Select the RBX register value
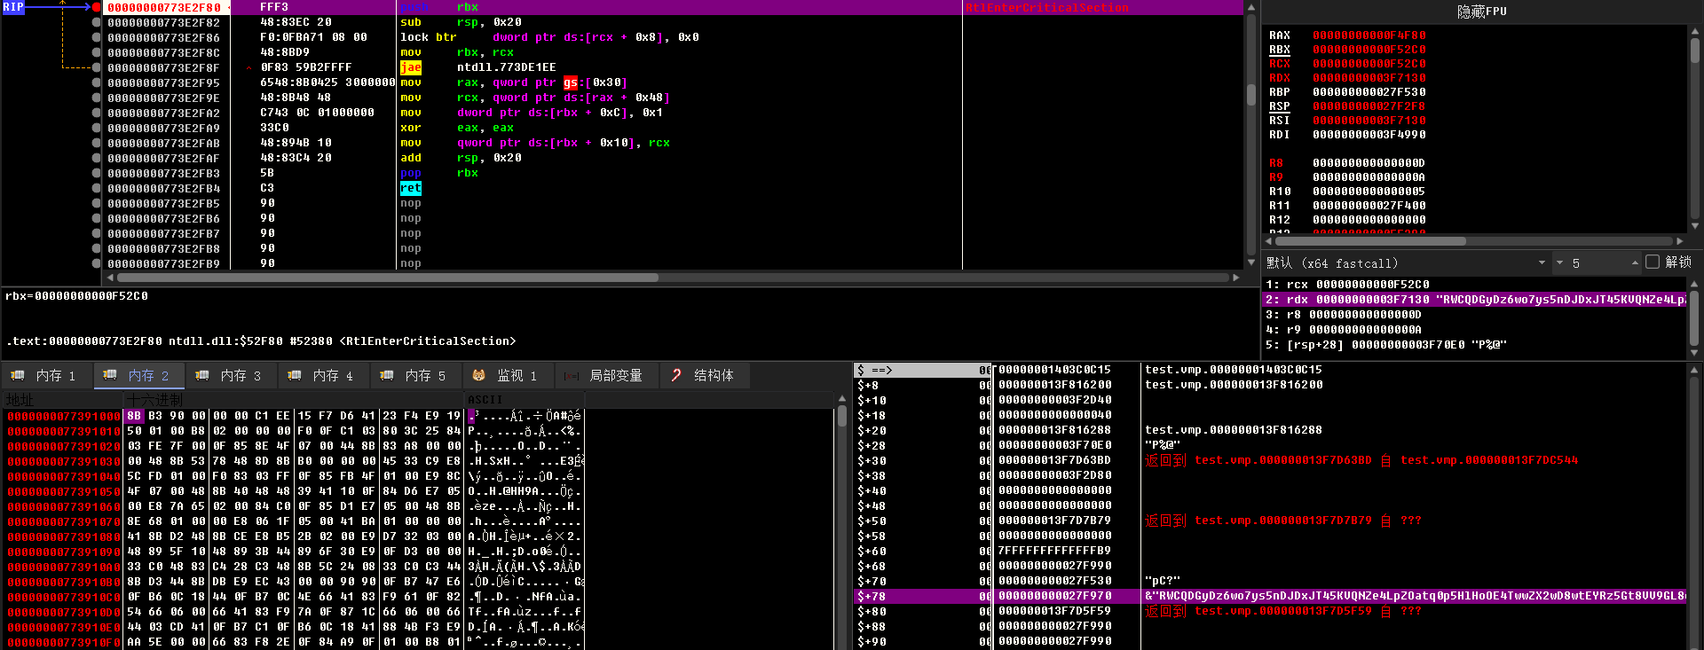Viewport: 1704px width, 650px height. (x=1369, y=50)
